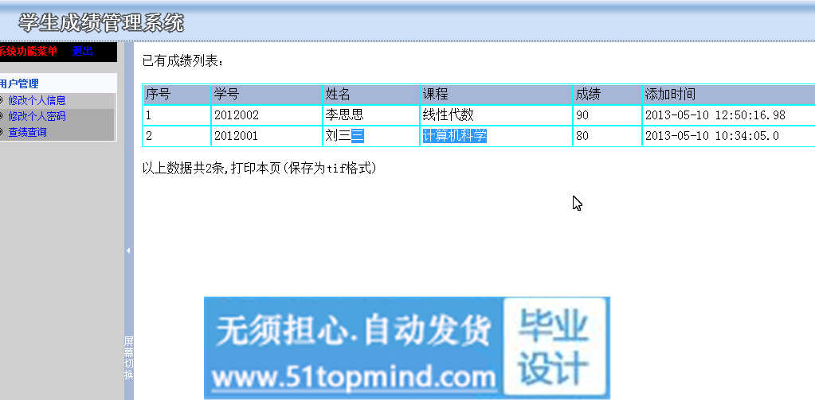Collapse sidebar with the left arrow handle
Viewport: 815px width, 400px height.
click(128, 250)
